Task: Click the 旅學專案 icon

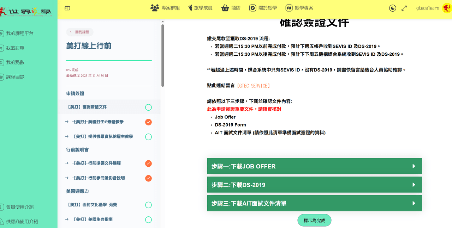Action: (x=289, y=8)
